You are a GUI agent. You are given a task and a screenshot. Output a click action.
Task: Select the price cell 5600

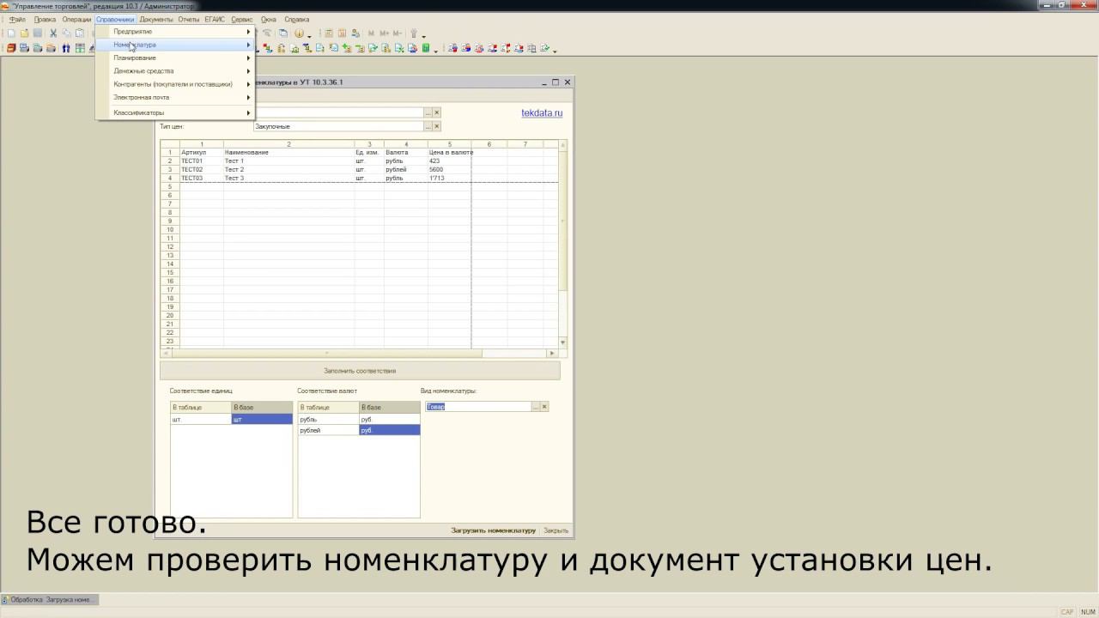(x=449, y=169)
